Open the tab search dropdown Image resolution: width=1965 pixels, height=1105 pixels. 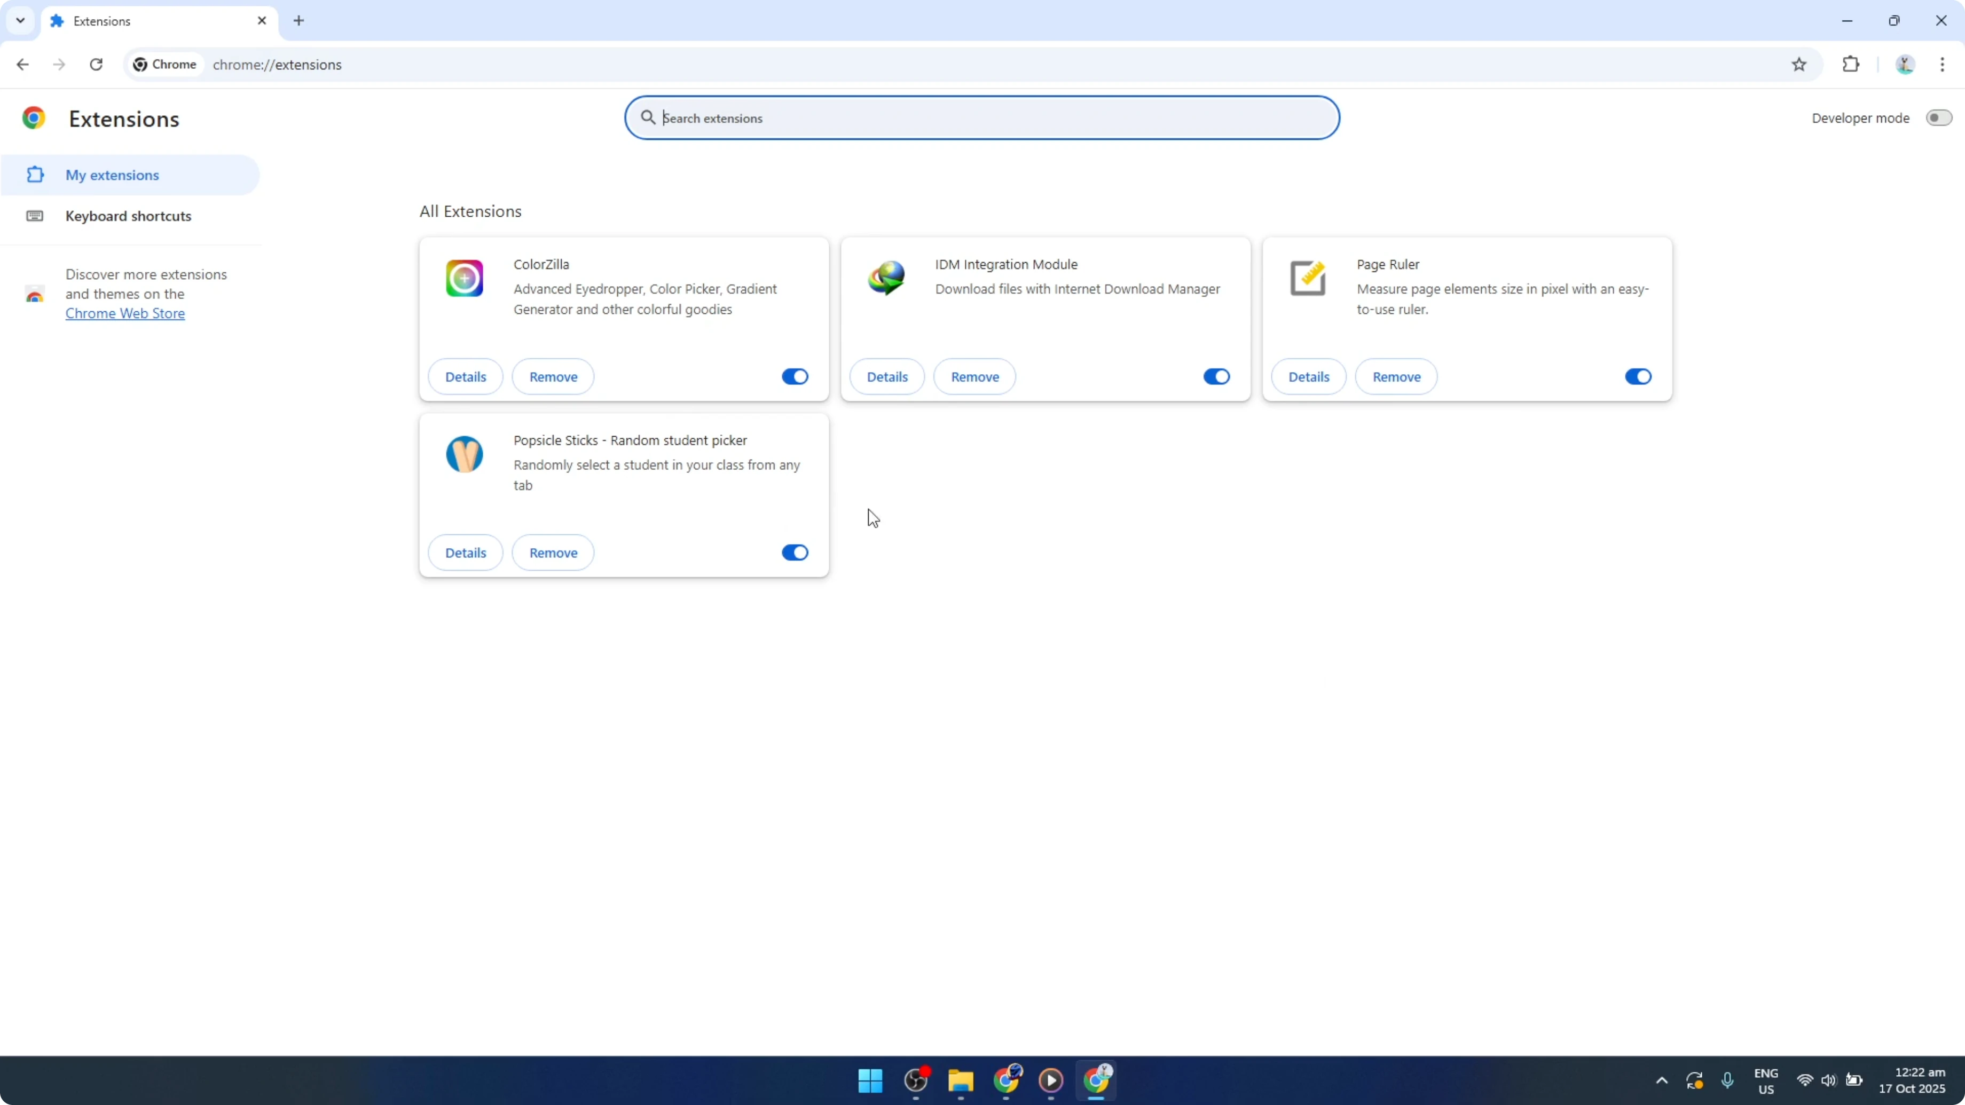coord(20,21)
